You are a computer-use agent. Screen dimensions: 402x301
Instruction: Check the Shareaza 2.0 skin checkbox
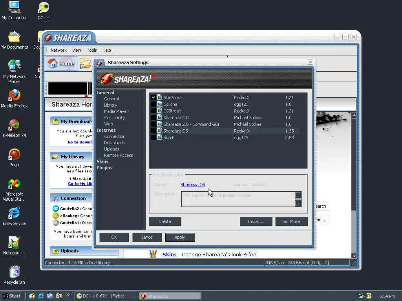click(x=153, y=118)
